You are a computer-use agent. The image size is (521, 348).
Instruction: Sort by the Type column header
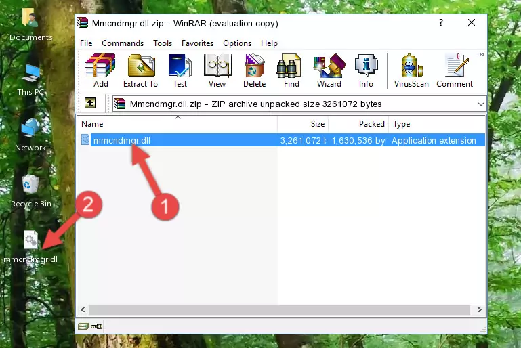437,124
